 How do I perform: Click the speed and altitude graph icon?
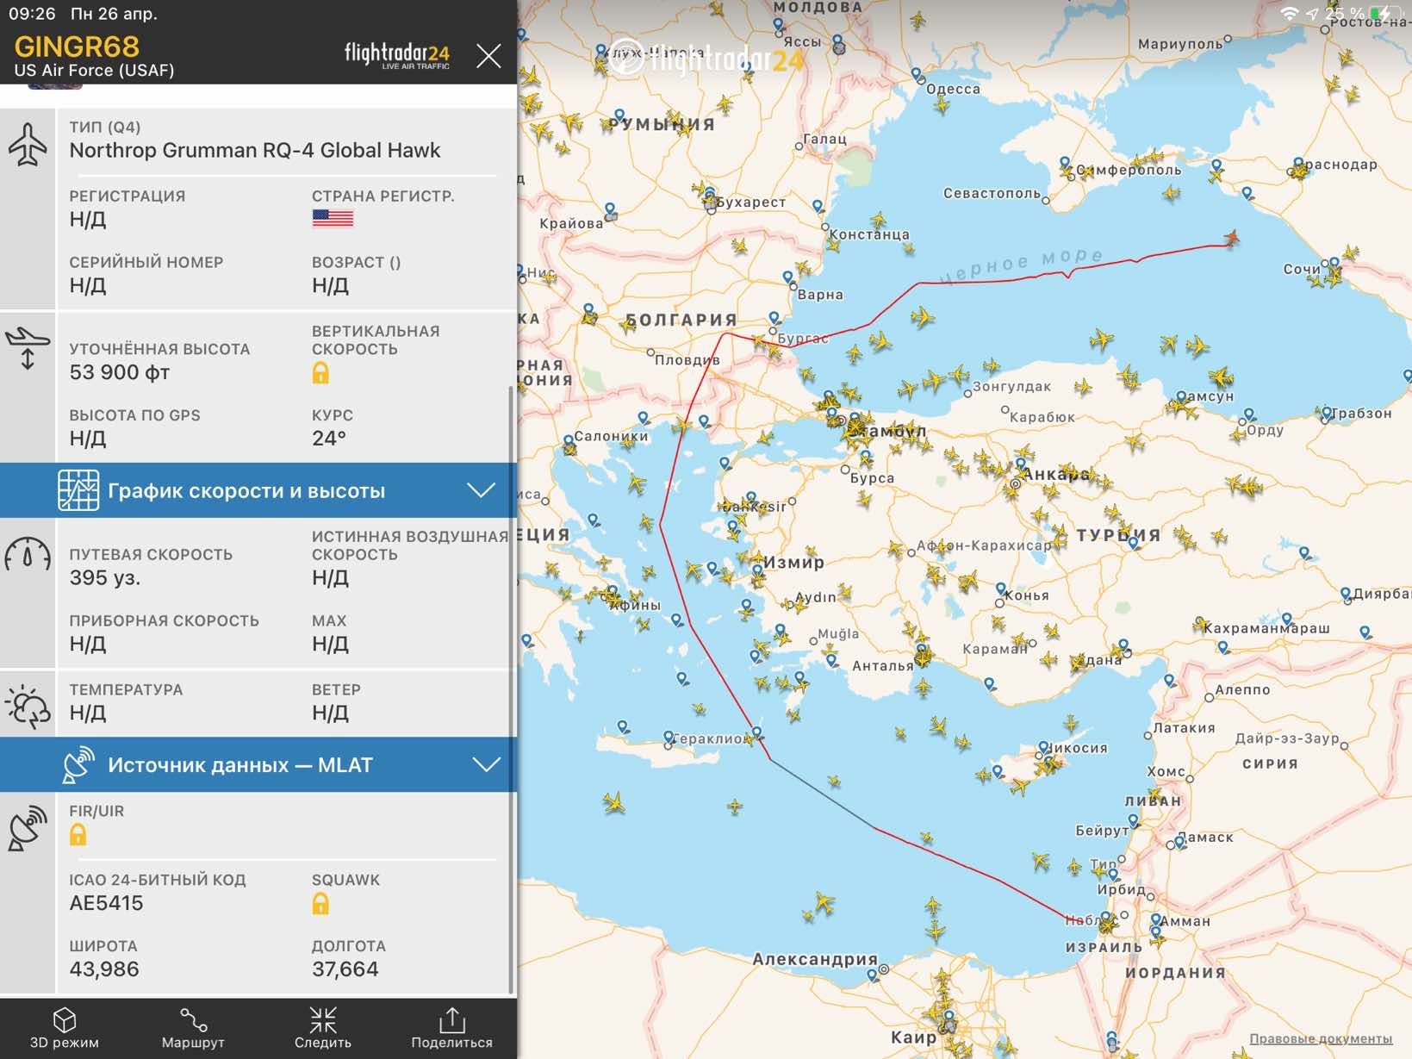tap(78, 490)
